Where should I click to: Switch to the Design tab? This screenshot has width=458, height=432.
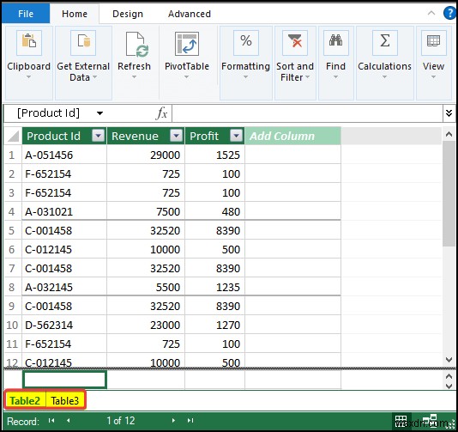tap(128, 14)
